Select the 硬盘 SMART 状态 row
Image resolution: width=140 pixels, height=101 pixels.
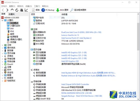tap(48, 99)
